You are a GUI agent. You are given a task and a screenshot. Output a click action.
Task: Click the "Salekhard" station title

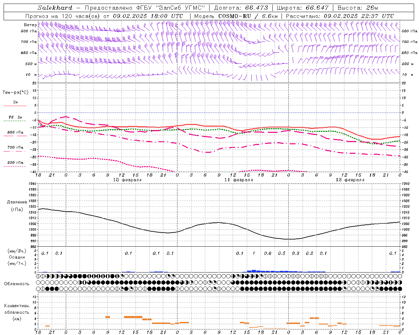point(55,8)
